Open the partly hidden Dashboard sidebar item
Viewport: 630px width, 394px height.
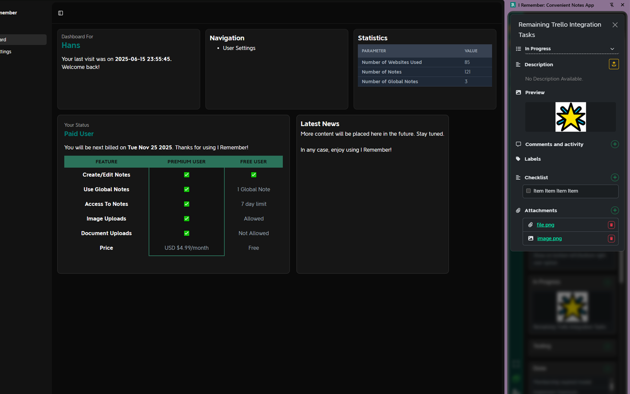pyautogui.click(x=23, y=40)
